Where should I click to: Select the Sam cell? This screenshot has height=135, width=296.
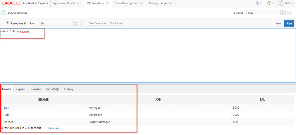(x=43, y=108)
